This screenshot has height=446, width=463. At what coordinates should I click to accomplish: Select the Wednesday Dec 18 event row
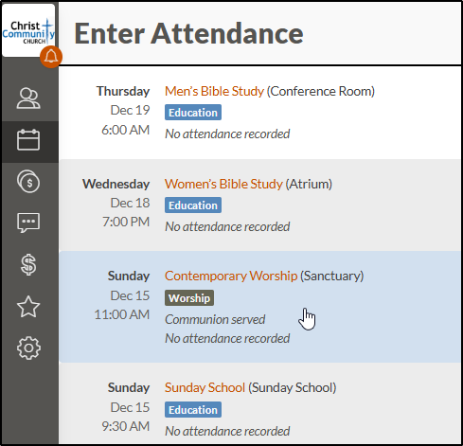pyautogui.click(x=260, y=205)
